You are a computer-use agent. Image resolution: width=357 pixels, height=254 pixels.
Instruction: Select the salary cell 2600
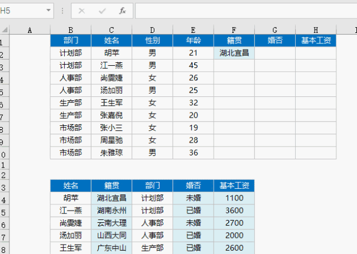click(x=234, y=248)
